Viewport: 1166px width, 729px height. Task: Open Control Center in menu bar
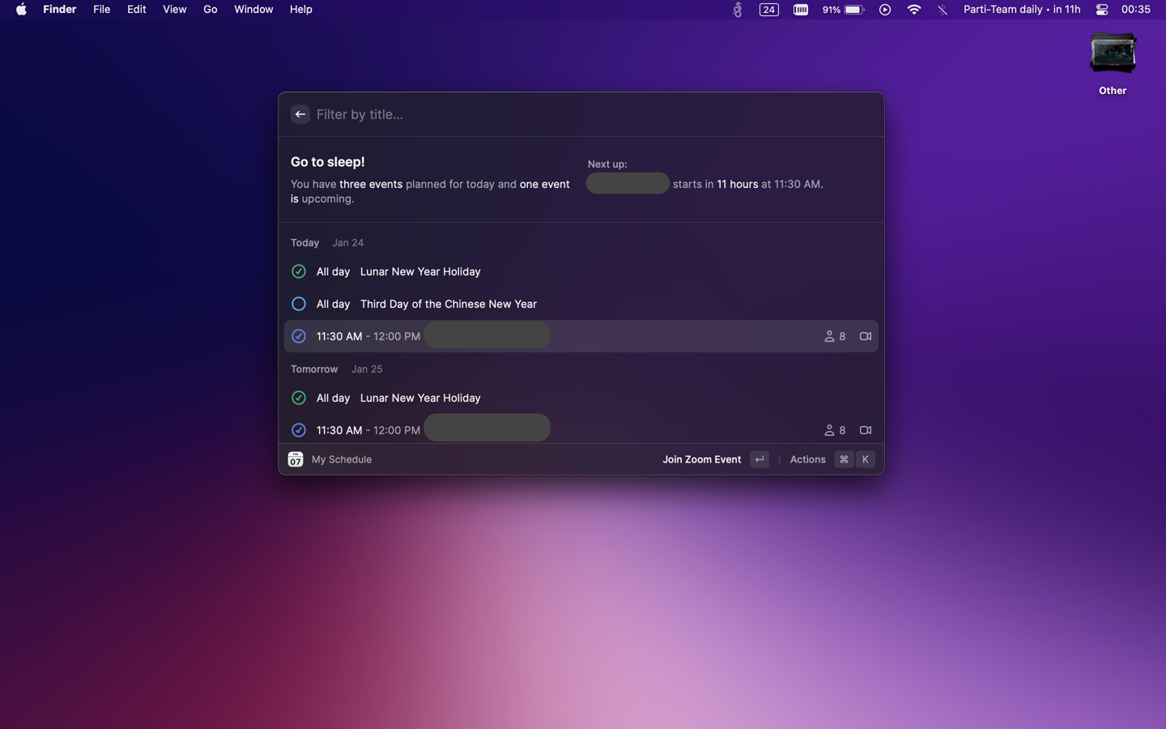click(x=1102, y=10)
